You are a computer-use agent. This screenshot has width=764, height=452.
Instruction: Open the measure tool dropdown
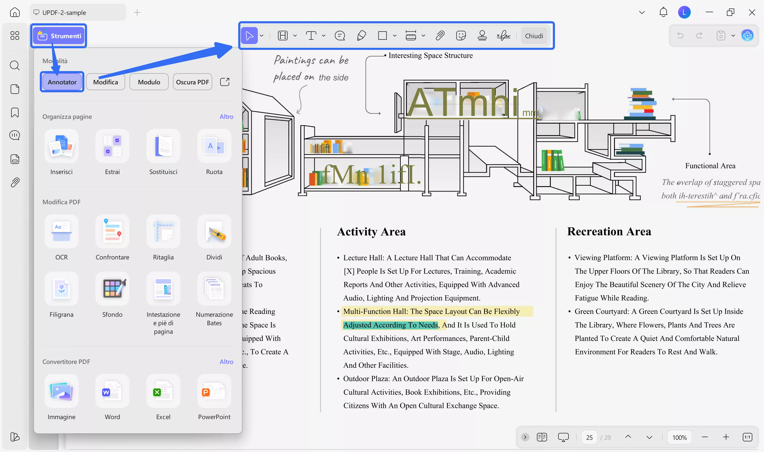pyautogui.click(x=424, y=36)
